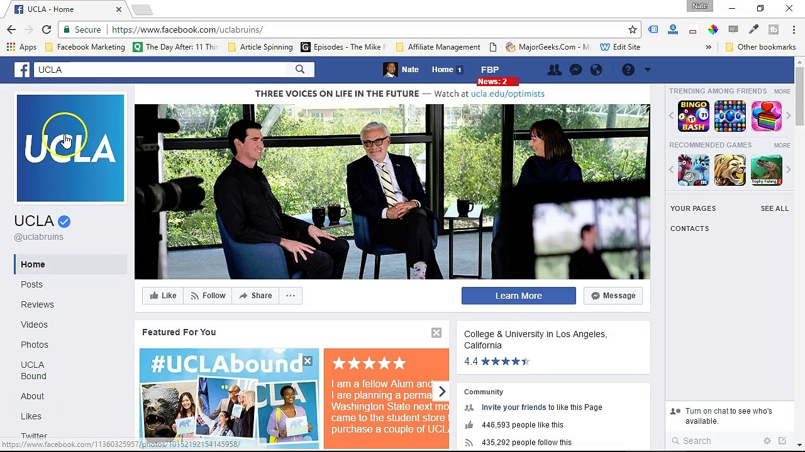The width and height of the screenshot is (805, 452).
Task: Open the Other bookmarks folder
Action: tap(760, 47)
